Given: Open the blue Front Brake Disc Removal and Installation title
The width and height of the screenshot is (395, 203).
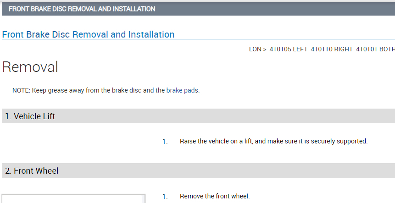Looking at the screenshot, I should 88,34.
